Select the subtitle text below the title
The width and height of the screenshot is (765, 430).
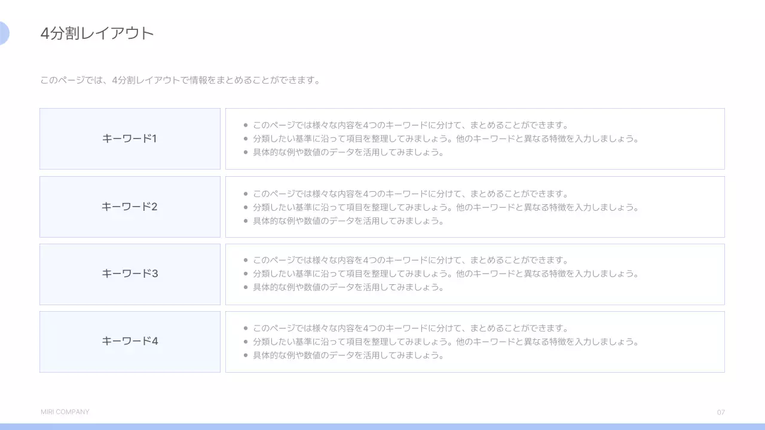pyautogui.click(x=180, y=80)
